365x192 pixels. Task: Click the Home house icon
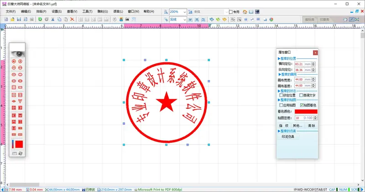coord(245,11)
